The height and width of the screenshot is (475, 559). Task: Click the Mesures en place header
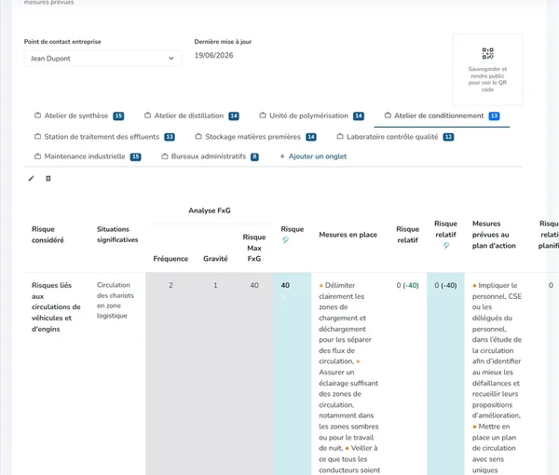point(348,235)
